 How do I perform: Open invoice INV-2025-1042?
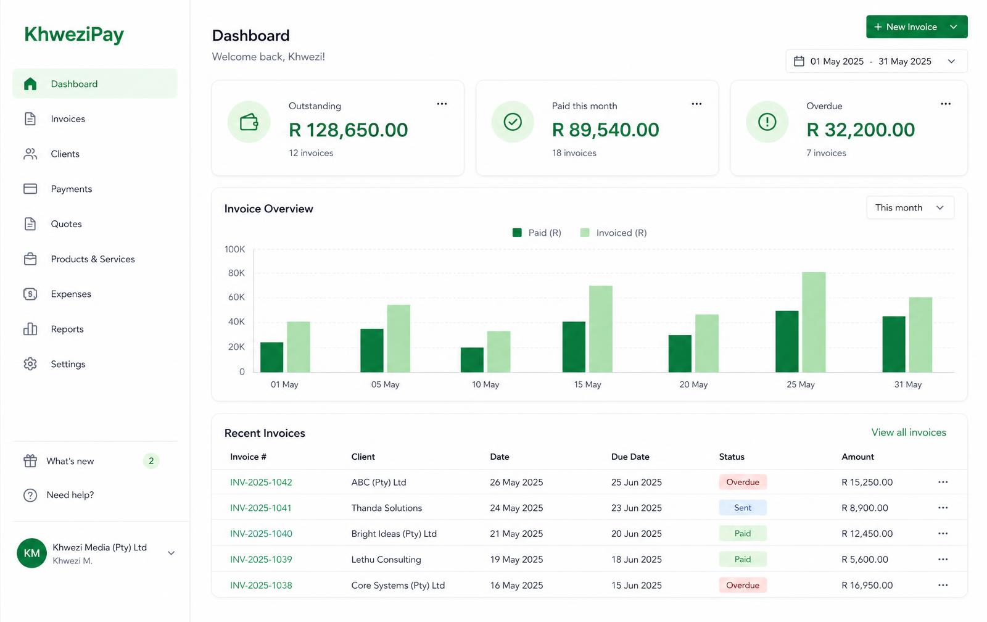click(261, 482)
